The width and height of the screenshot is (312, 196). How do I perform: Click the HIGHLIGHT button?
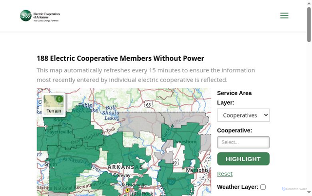(x=243, y=159)
